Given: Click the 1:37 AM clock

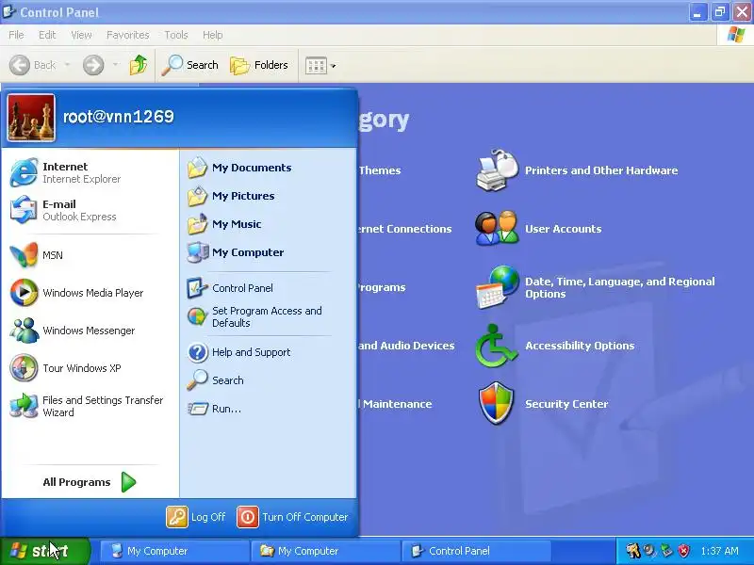Looking at the screenshot, I should pyautogui.click(x=720, y=551).
